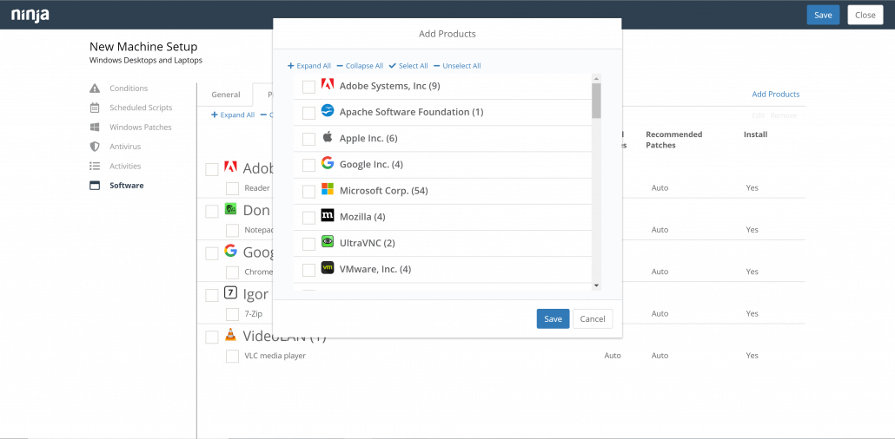Click Collapse All in the Add Products dialog
Viewport: 895px width, 439px height.
click(360, 66)
